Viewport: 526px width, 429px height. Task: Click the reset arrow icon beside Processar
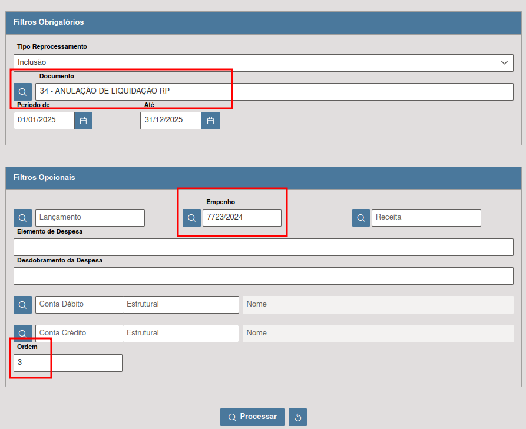point(297,417)
